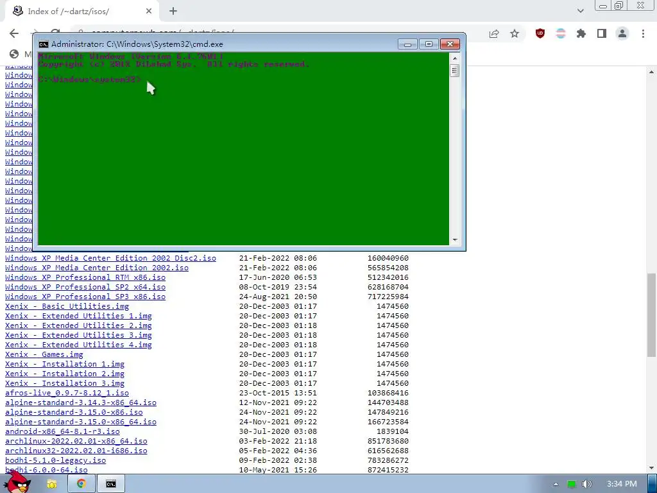Download archlinux32-2022.02.01-i686.iso
This screenshot has width=657, height=493.
tap(76, 451)
